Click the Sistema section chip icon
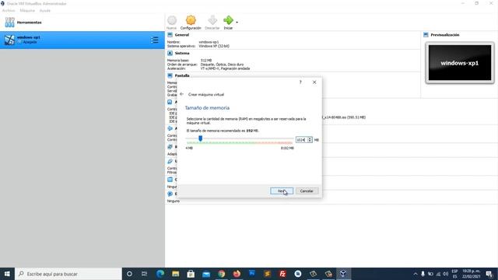This screenshot has width=498, height=280. pos(170,53)
